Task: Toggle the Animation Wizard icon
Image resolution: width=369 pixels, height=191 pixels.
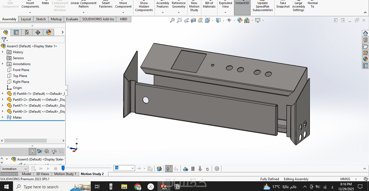Action: tap(159, 169)
